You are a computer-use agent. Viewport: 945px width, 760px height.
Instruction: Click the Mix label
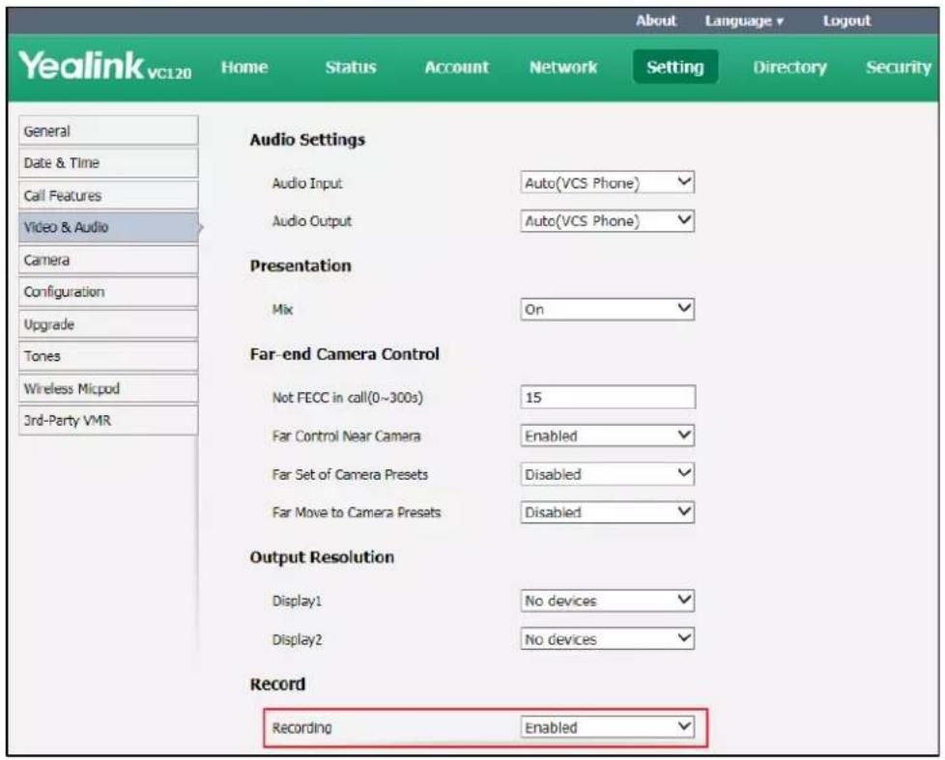tap(282, 310)
